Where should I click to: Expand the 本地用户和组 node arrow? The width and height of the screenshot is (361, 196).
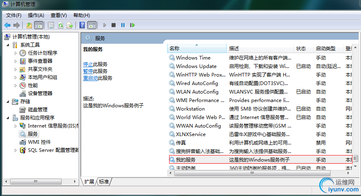click(x=15, y=77)
